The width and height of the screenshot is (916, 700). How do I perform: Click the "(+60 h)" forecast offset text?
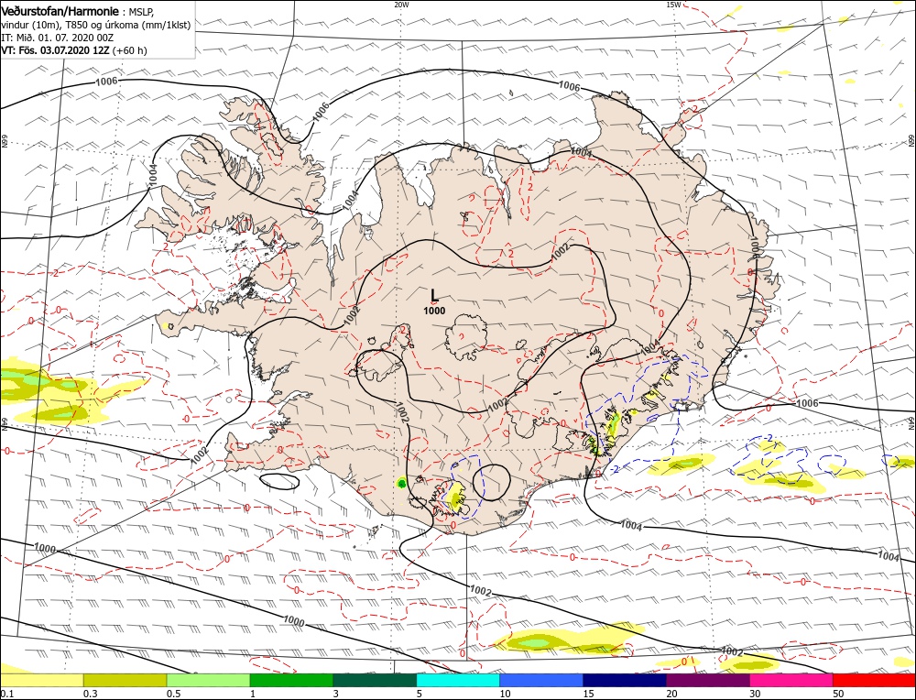[x=130, y=50]
